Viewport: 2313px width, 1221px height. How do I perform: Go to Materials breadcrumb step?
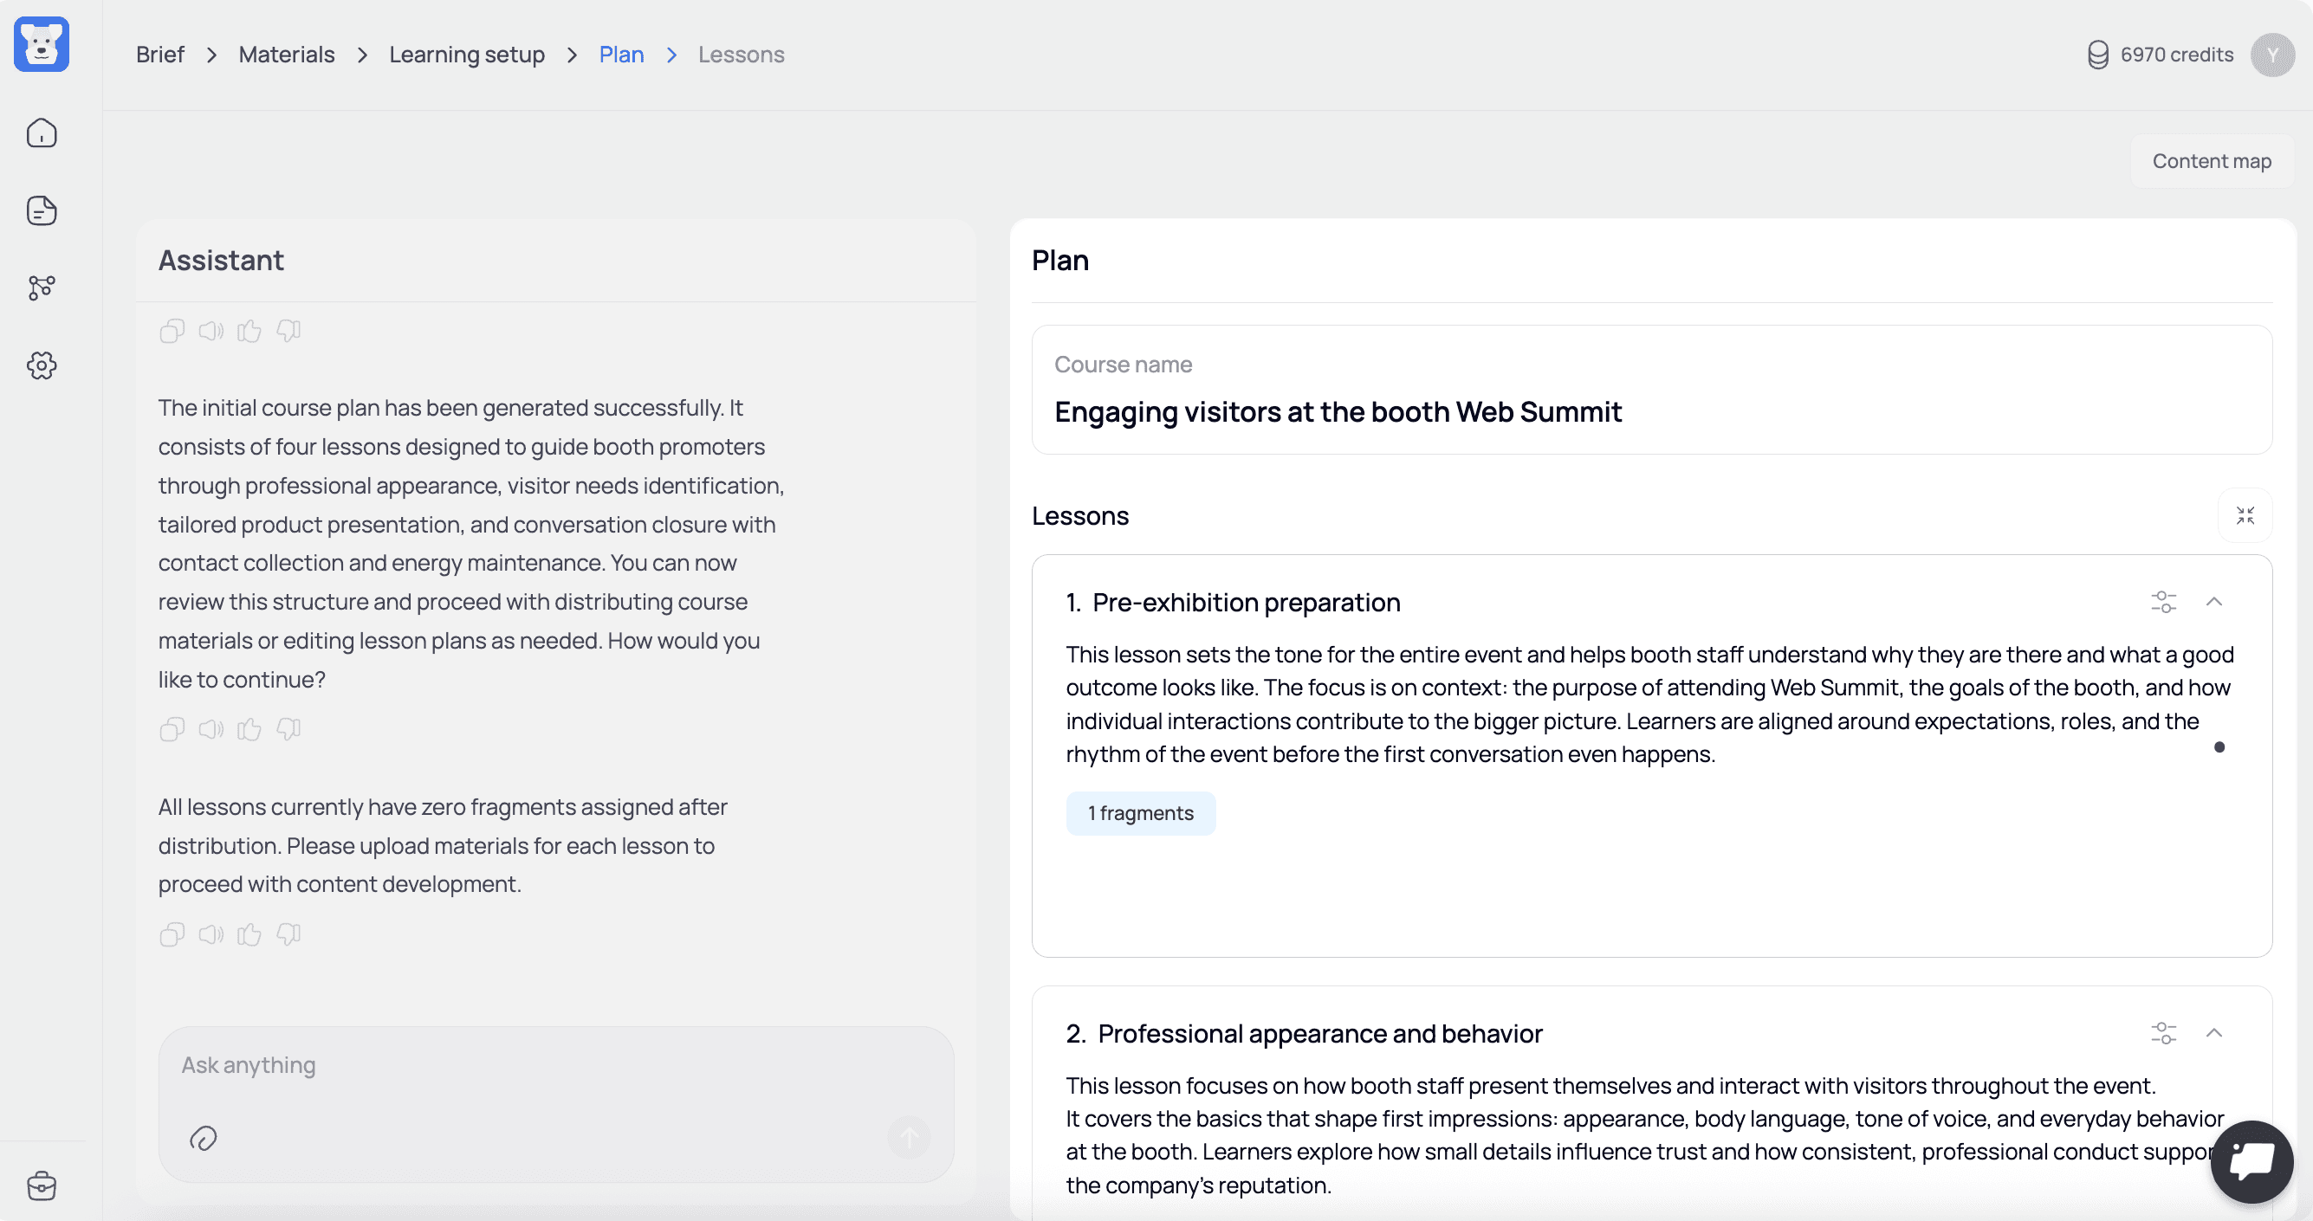[287, 55]
